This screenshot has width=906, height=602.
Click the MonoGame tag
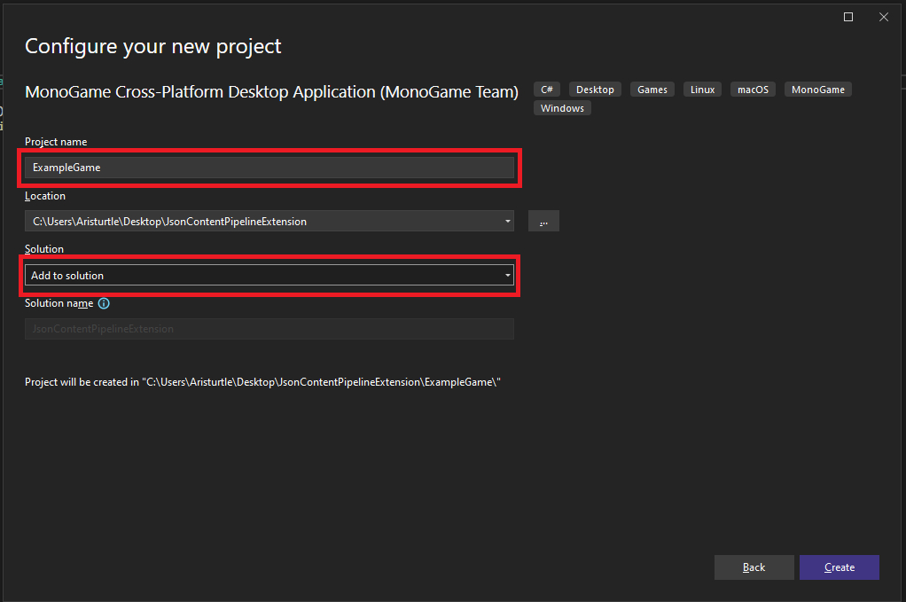(x=817, y=90)
